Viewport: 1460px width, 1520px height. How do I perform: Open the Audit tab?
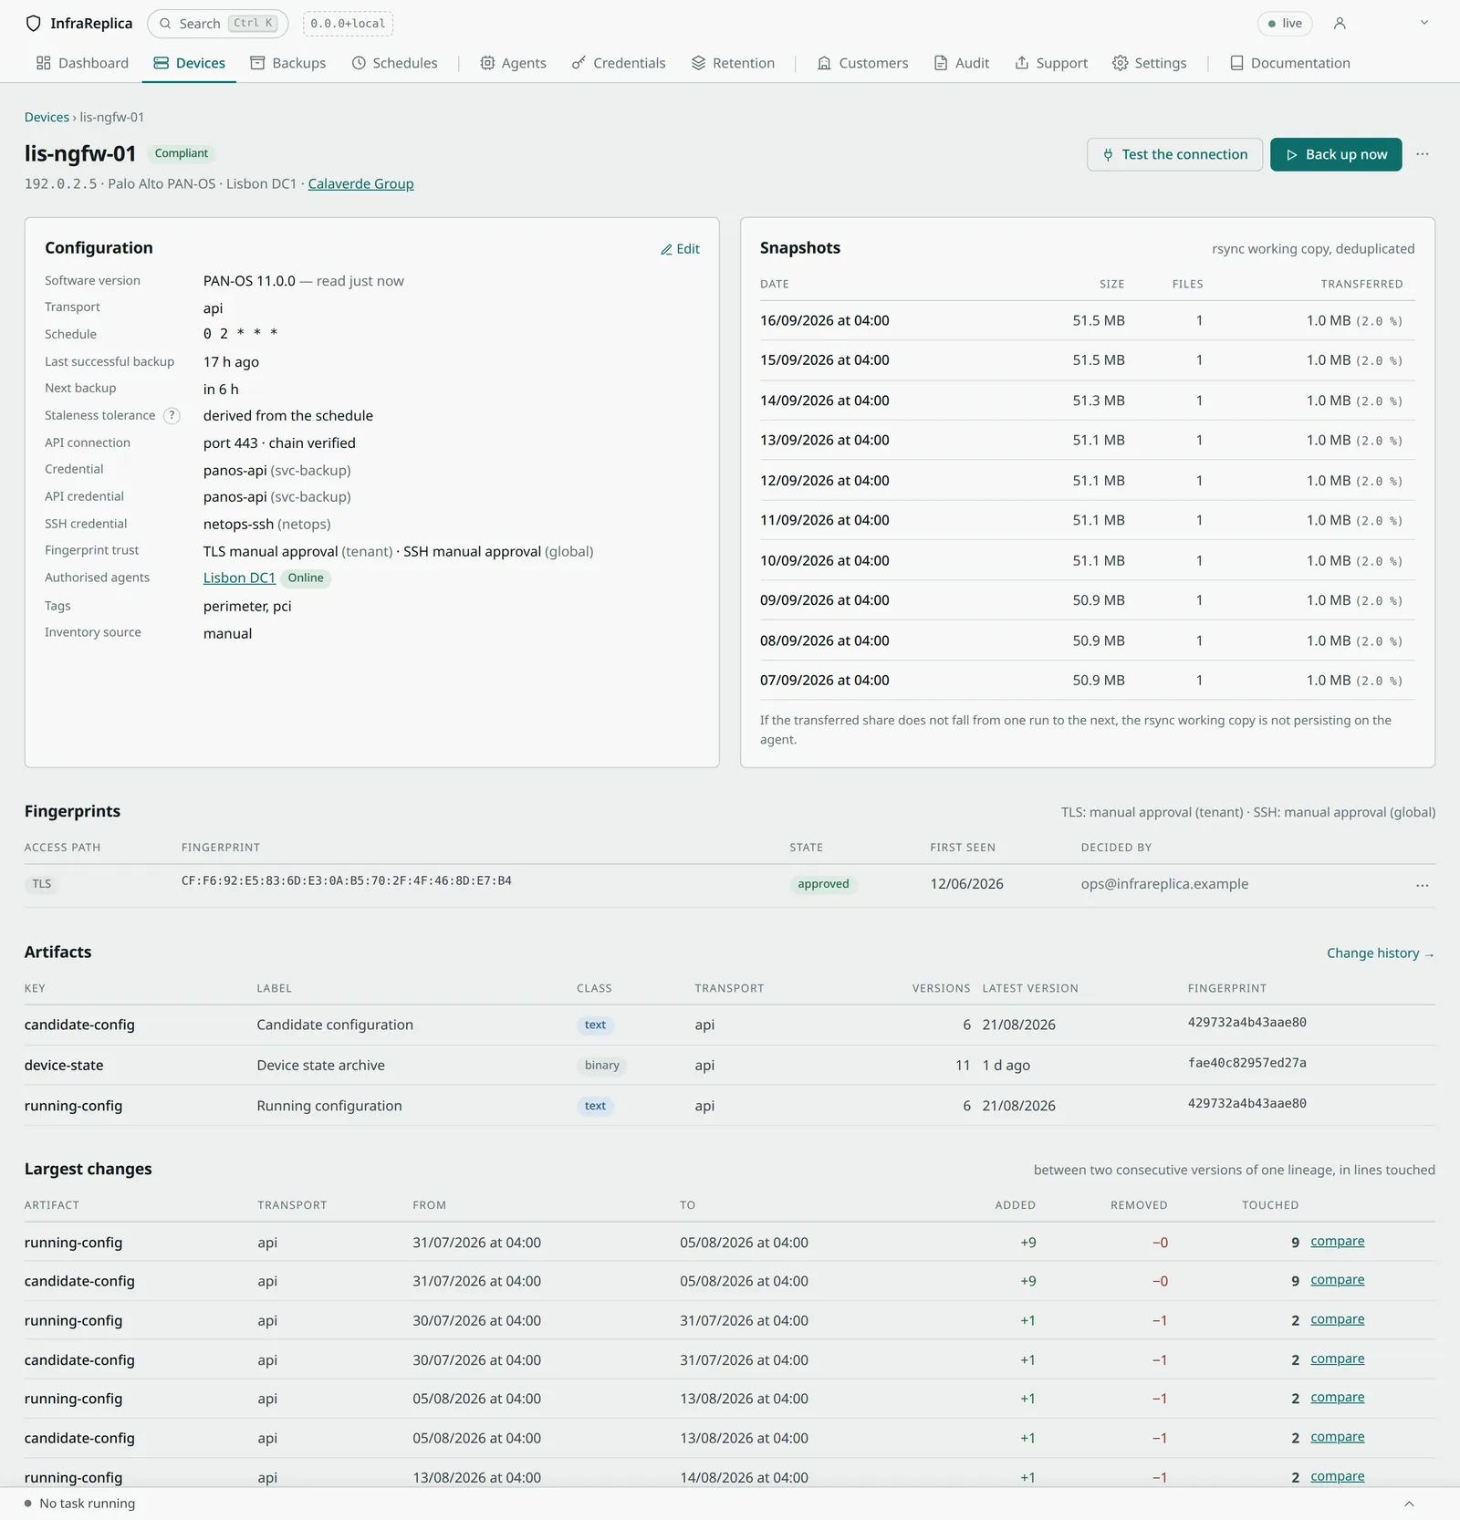tap(962, 63)
